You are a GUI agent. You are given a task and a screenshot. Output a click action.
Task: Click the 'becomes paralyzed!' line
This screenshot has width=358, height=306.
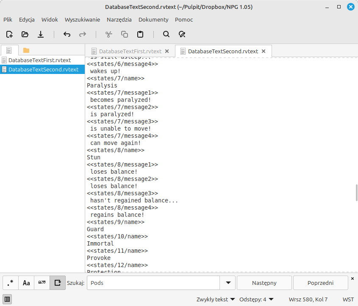(x=121, y=100)
